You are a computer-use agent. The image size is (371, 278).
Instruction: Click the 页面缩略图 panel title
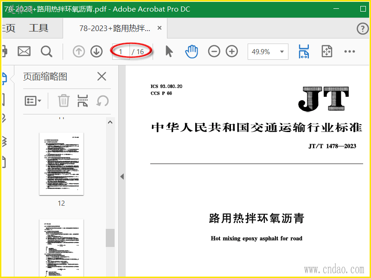tap(45, 76)
